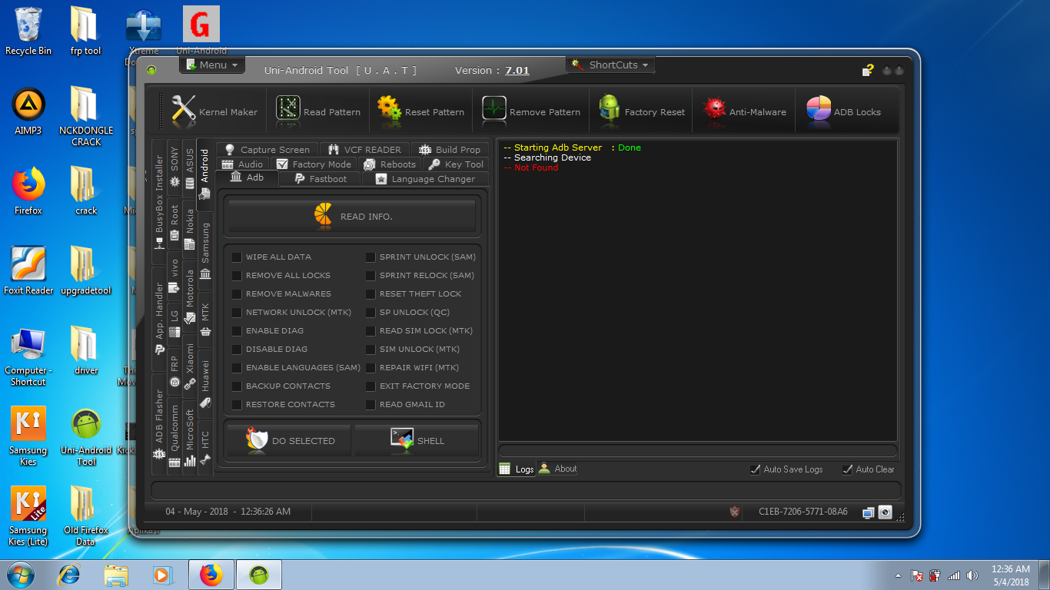Switch to the About tab
1050x590 pixels.
(558, 469)
